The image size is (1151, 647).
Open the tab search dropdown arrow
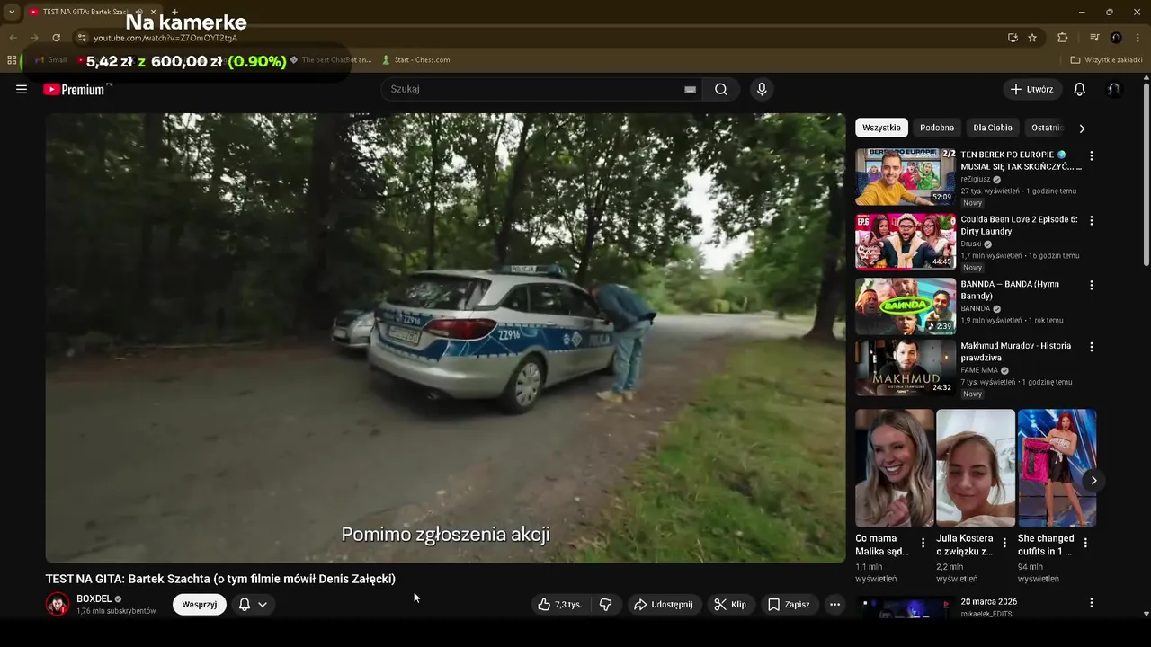point(12,12)
